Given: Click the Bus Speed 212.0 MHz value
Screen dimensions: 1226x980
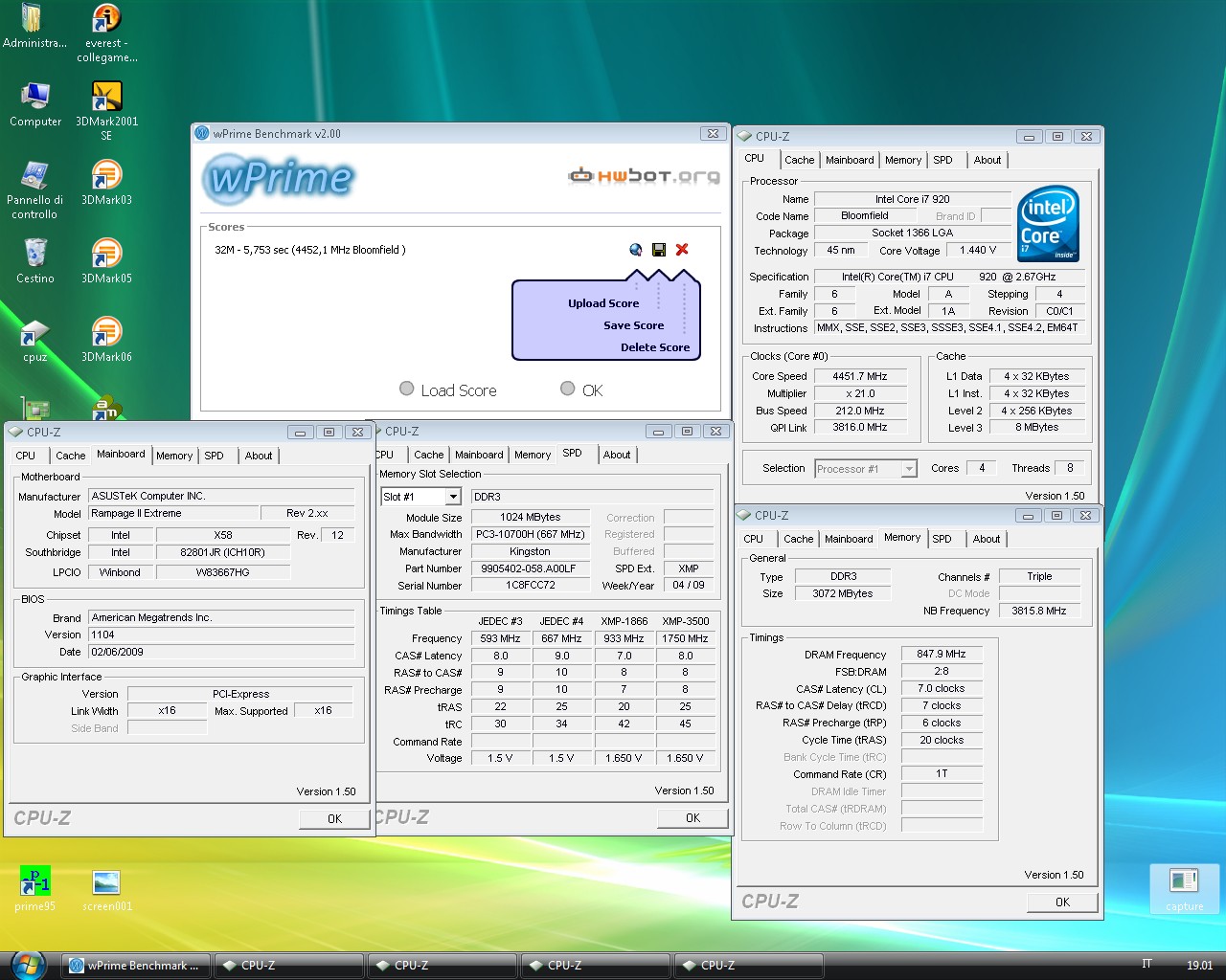Looking at the screenshot, I should (x=859, y=411).
